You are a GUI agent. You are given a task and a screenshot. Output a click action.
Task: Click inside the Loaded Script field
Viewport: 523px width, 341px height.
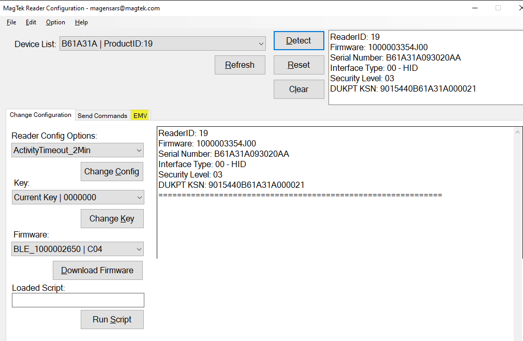78,300
